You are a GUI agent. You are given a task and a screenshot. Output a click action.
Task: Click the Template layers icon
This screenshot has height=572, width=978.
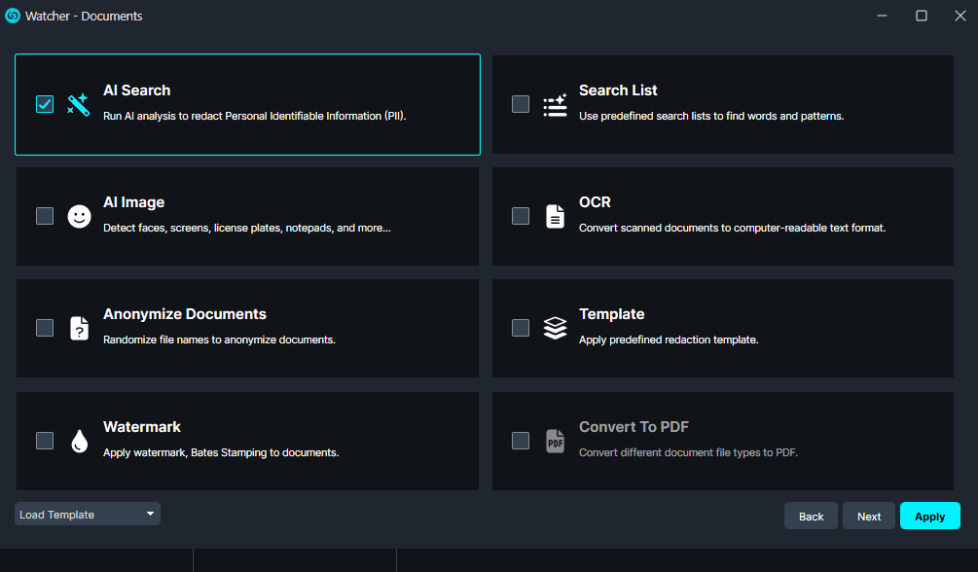(x=555, y=328)
